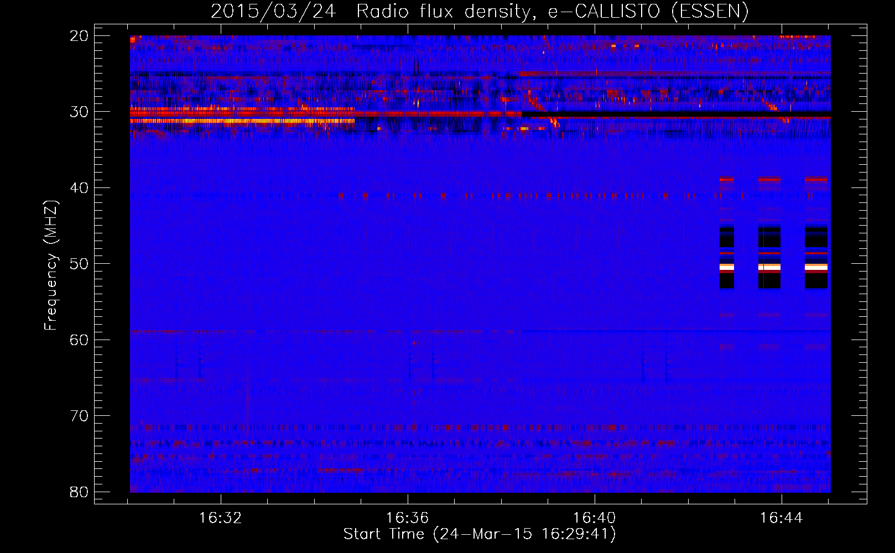
Task: Click the 40 MHz frequency tick label
Action: point(79,188)
